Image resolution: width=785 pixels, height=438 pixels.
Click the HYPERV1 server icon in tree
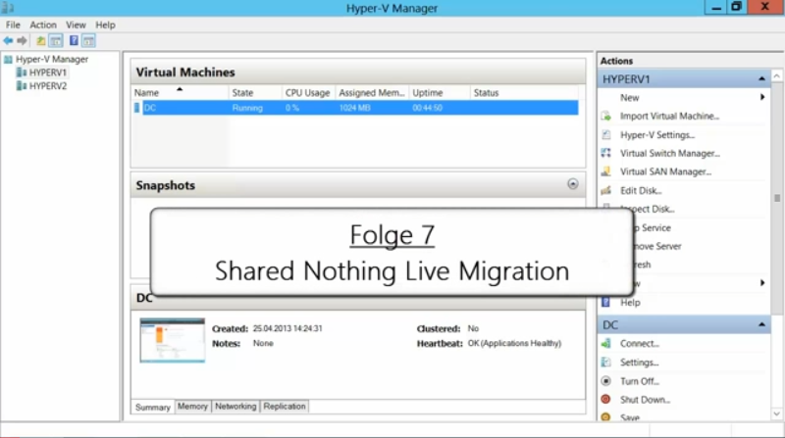coord(22,73)
